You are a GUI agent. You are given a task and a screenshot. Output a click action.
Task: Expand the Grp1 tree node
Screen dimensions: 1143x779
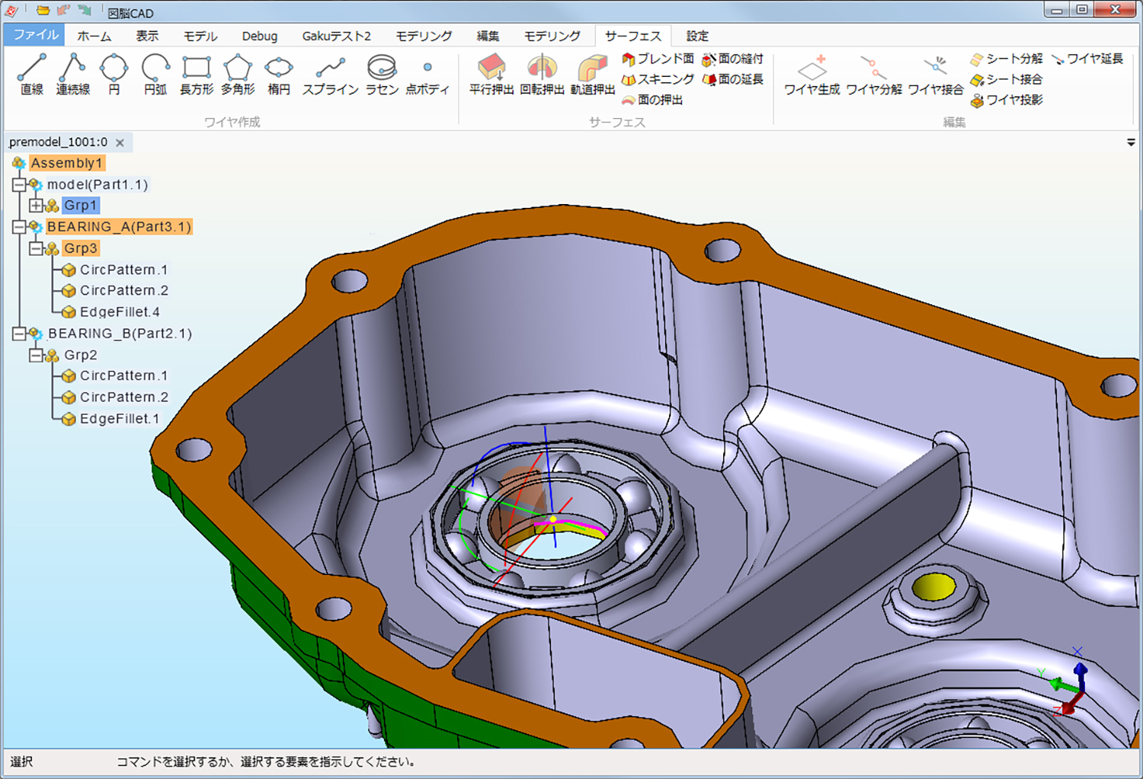(x=36, y=206)
